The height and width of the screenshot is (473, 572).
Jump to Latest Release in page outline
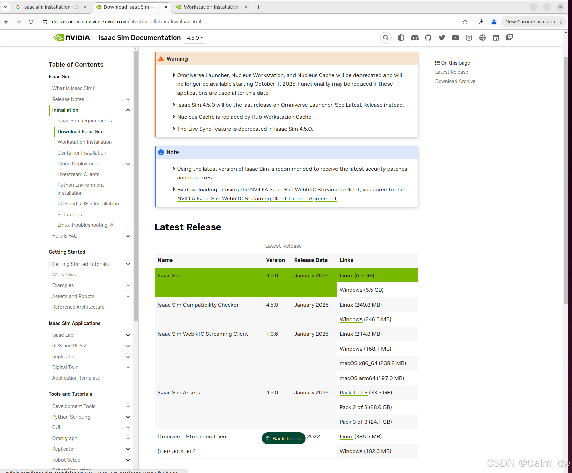pyautogui.click(x=451, y=72)
